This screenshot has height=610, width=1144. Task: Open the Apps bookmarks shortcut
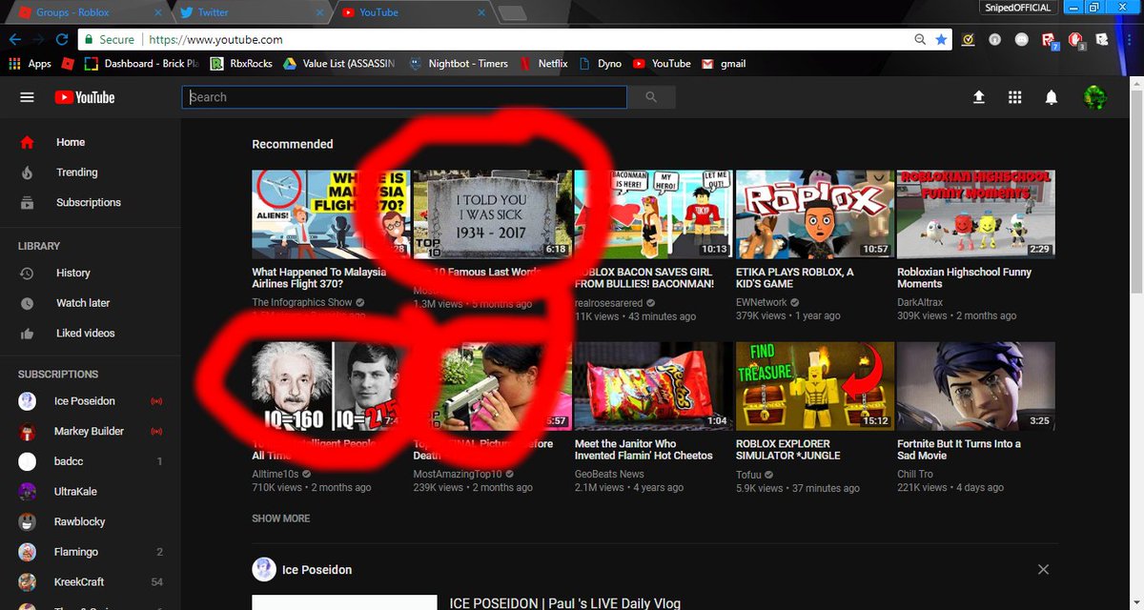30,64
